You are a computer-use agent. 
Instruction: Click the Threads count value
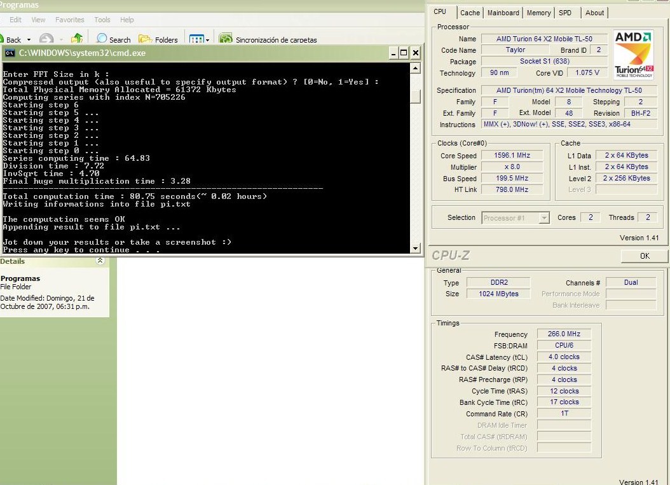click(x=647, y=217)
